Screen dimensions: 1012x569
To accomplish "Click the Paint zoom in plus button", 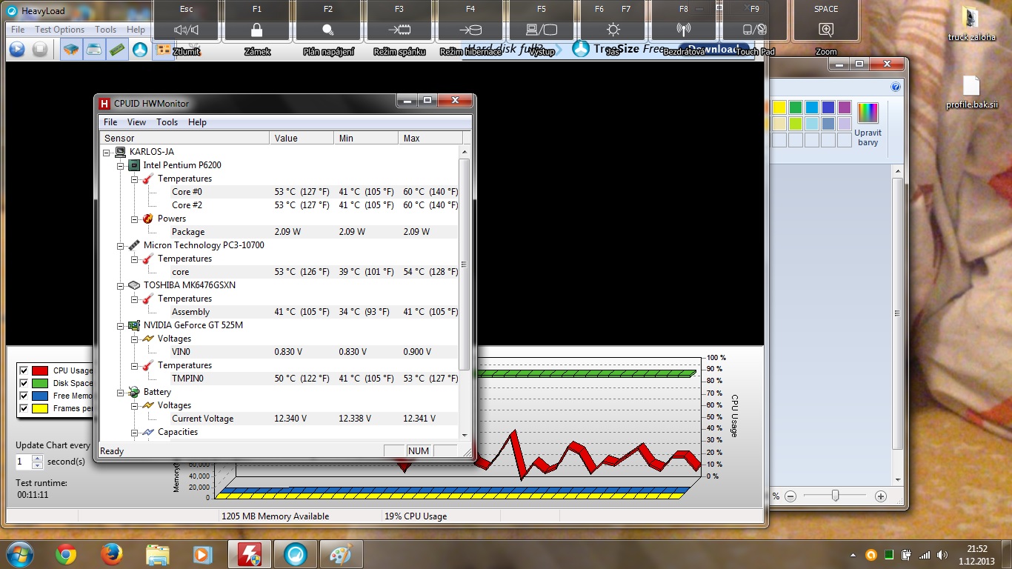I will 880,496.
